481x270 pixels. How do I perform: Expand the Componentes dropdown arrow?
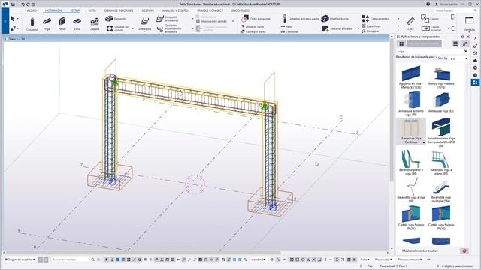398,19
